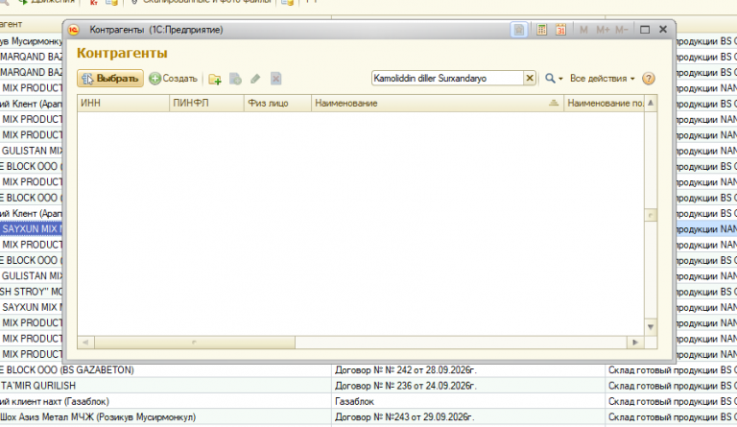Select the TA'MIR QURILISH row
This screenshot has height=427, width=737.
(x=165, y=386)
